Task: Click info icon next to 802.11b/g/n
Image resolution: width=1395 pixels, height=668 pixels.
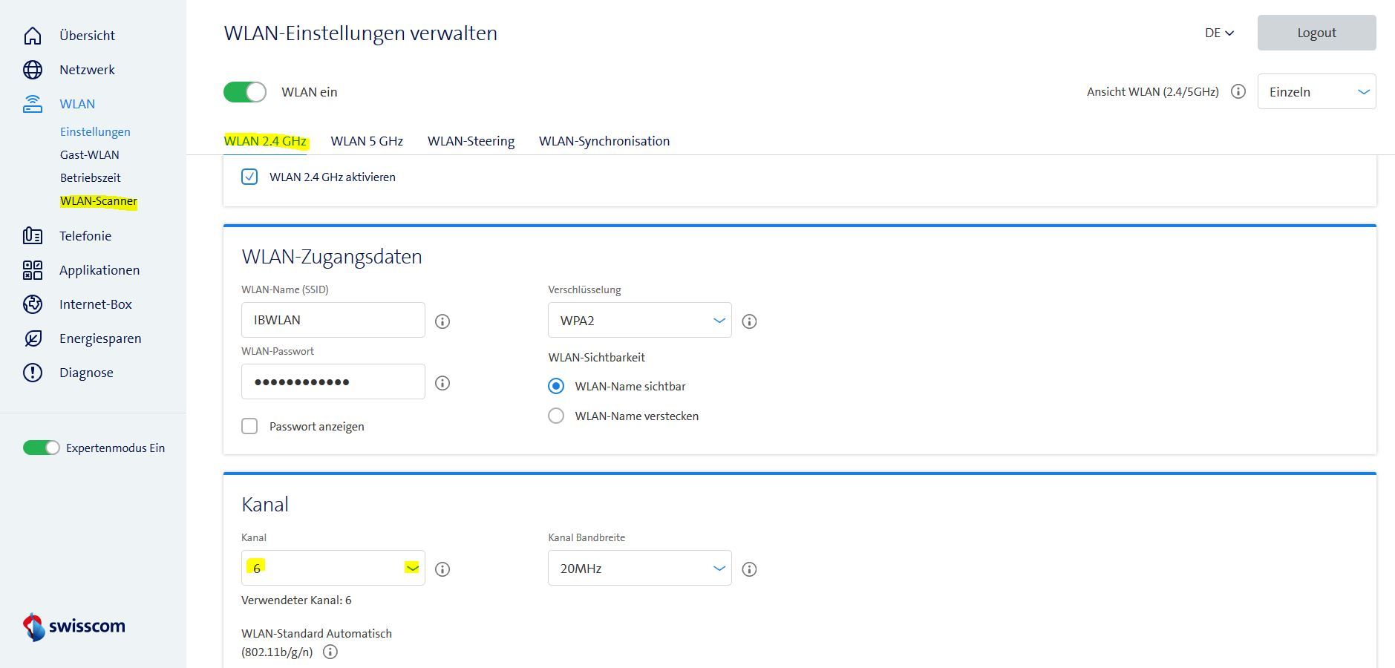Action: tap(330, 652)
